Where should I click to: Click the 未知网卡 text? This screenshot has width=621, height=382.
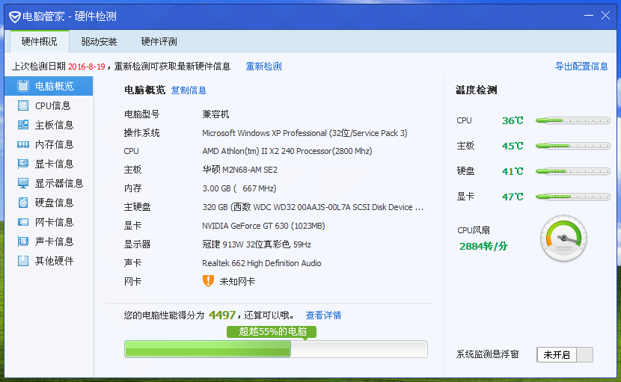click(237, 281)
